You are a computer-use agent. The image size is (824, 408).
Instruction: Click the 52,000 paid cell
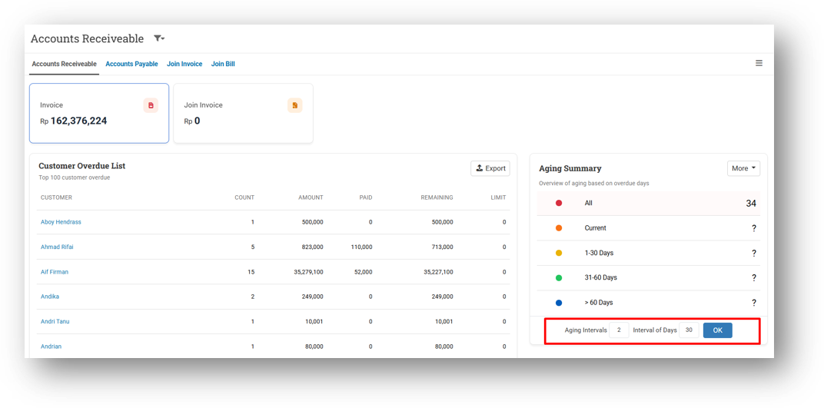(x=363, y=272)
